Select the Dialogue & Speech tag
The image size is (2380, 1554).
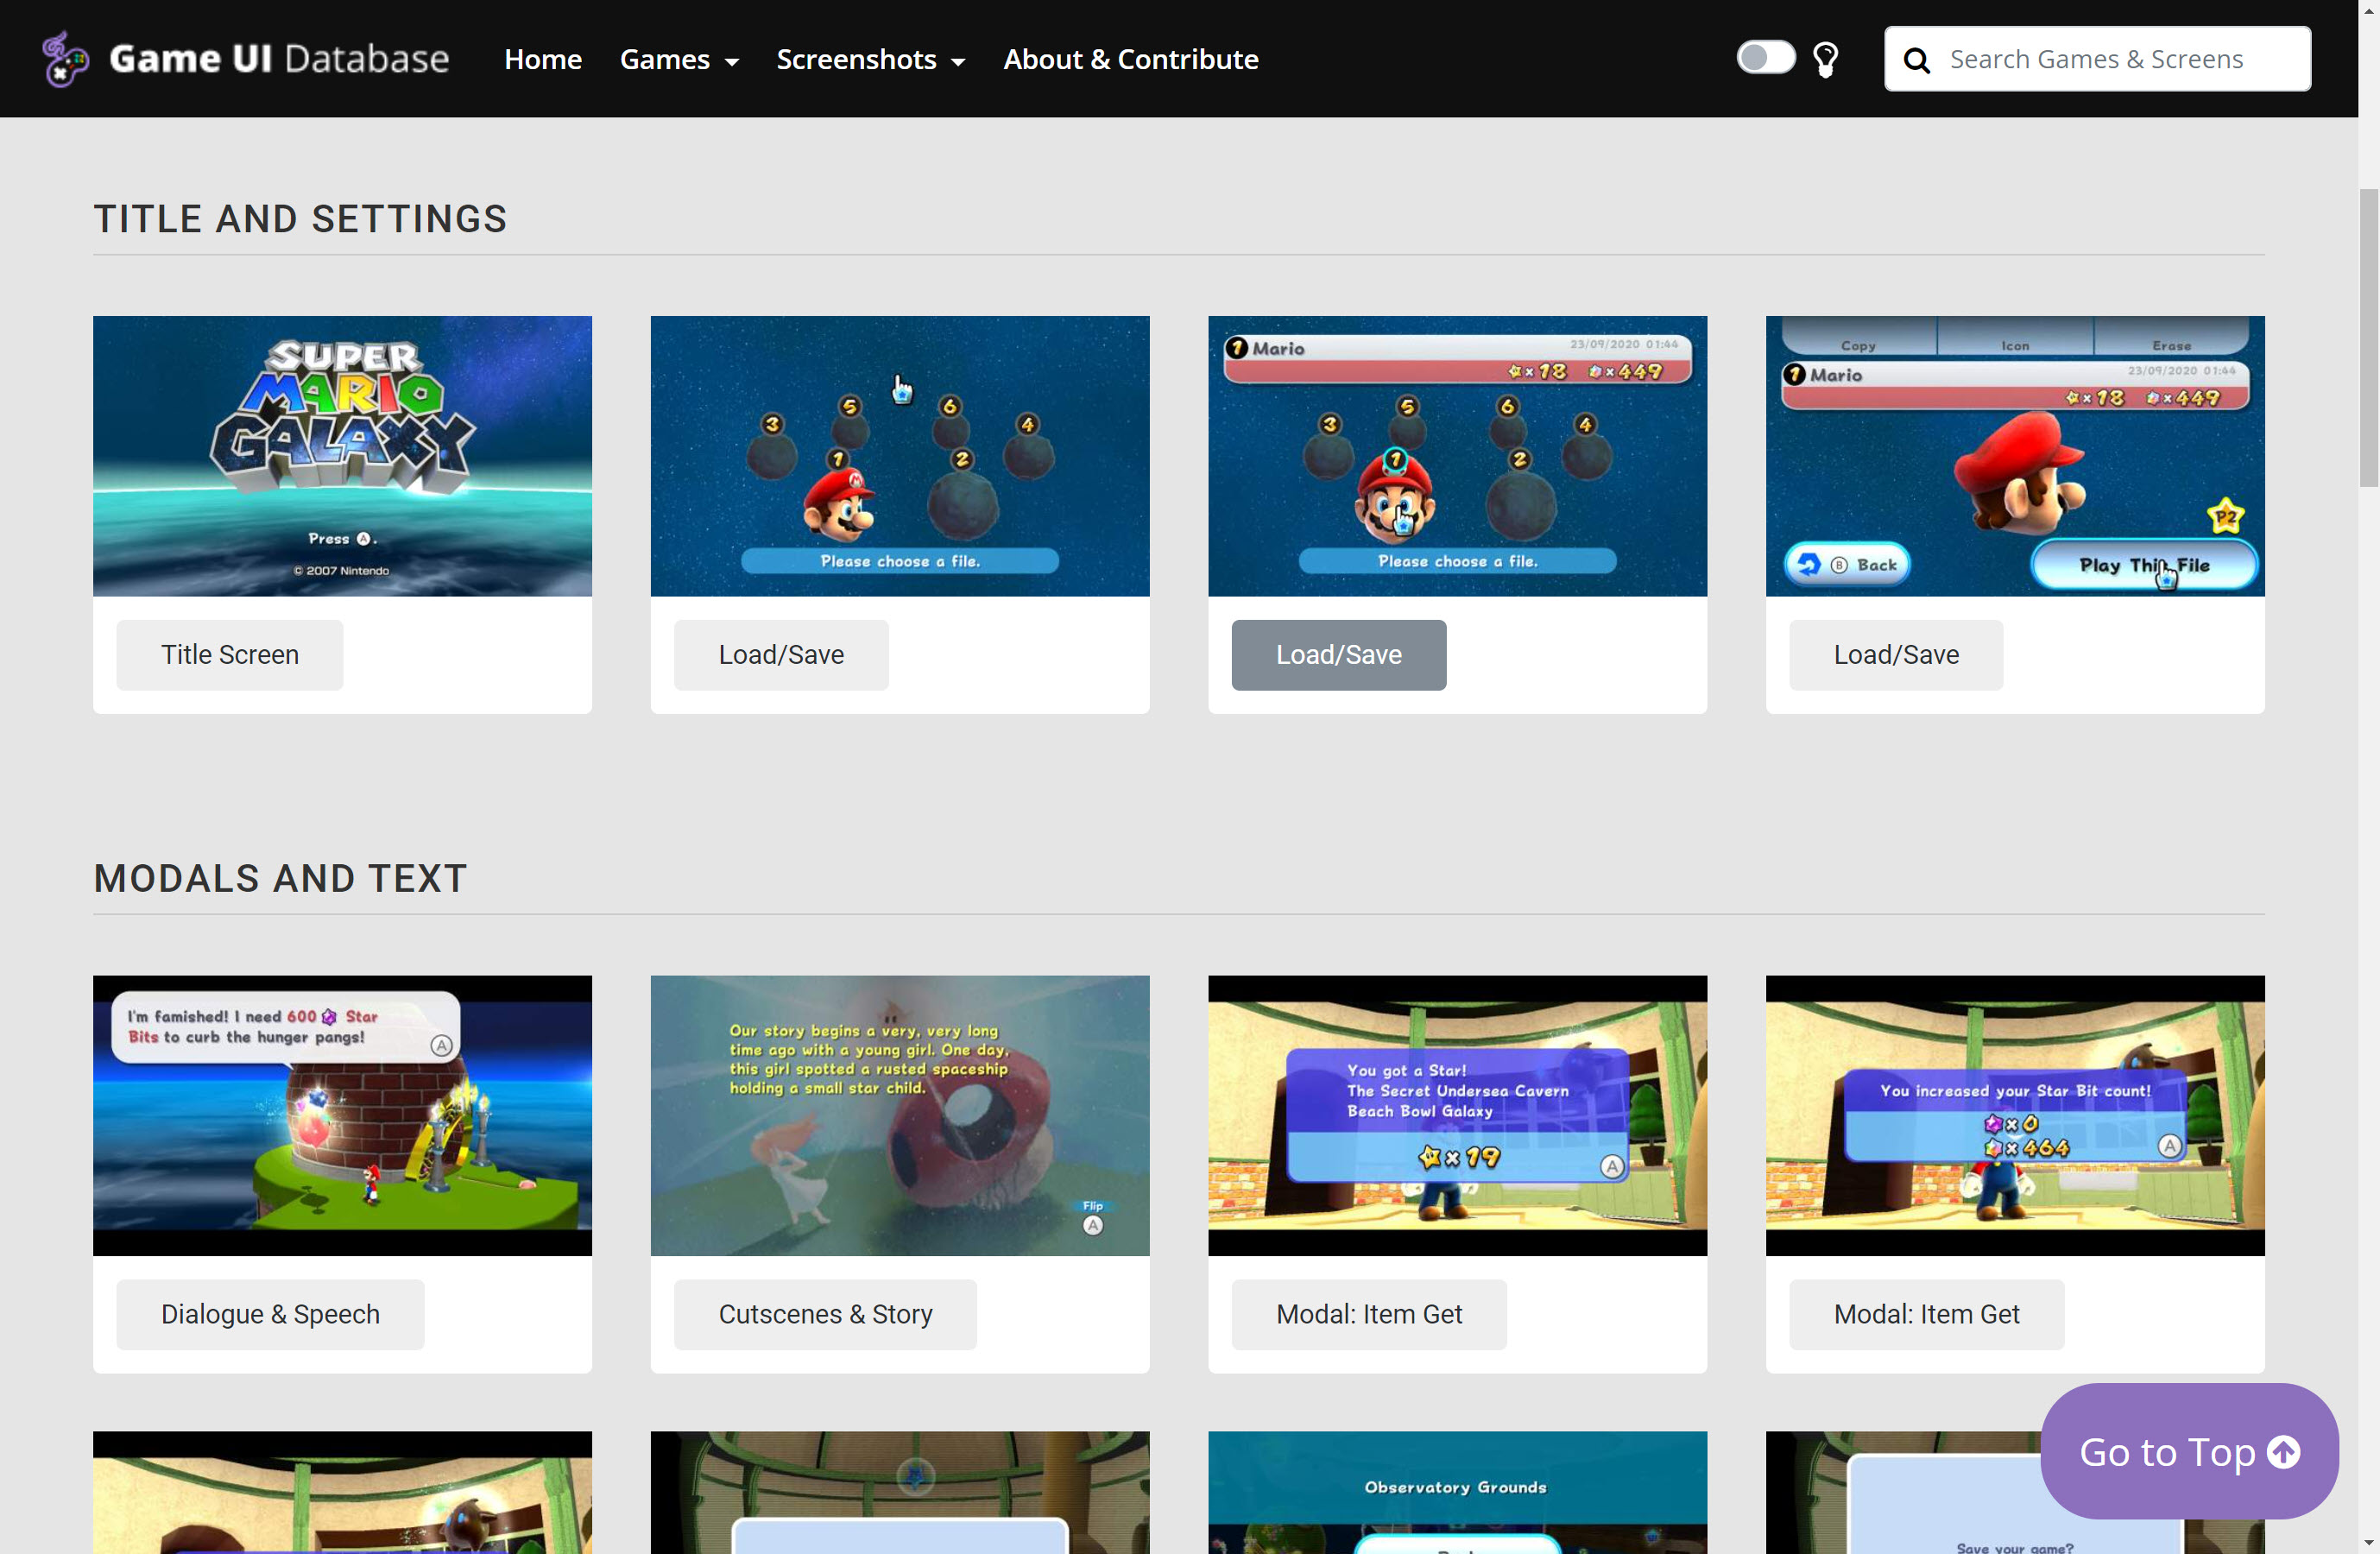tap(270, 1314)
